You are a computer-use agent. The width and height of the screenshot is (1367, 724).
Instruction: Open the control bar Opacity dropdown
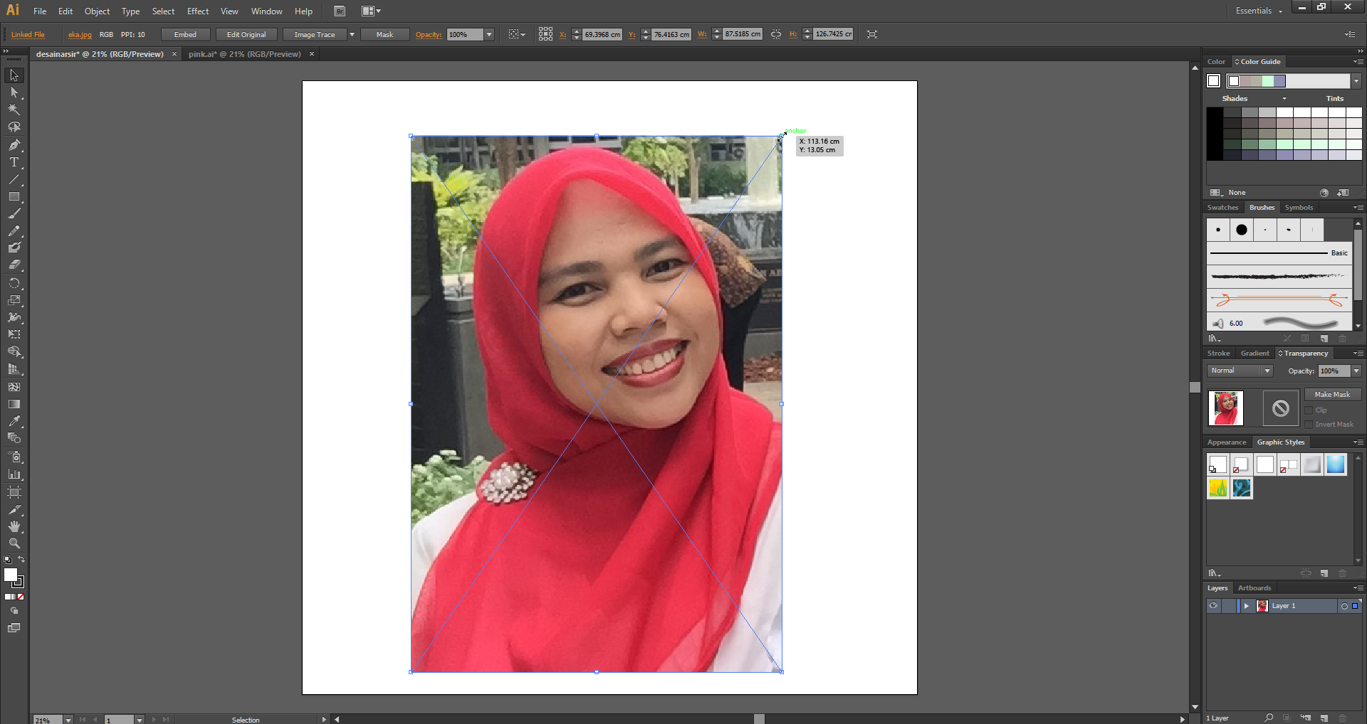click(x=489, y=34)
